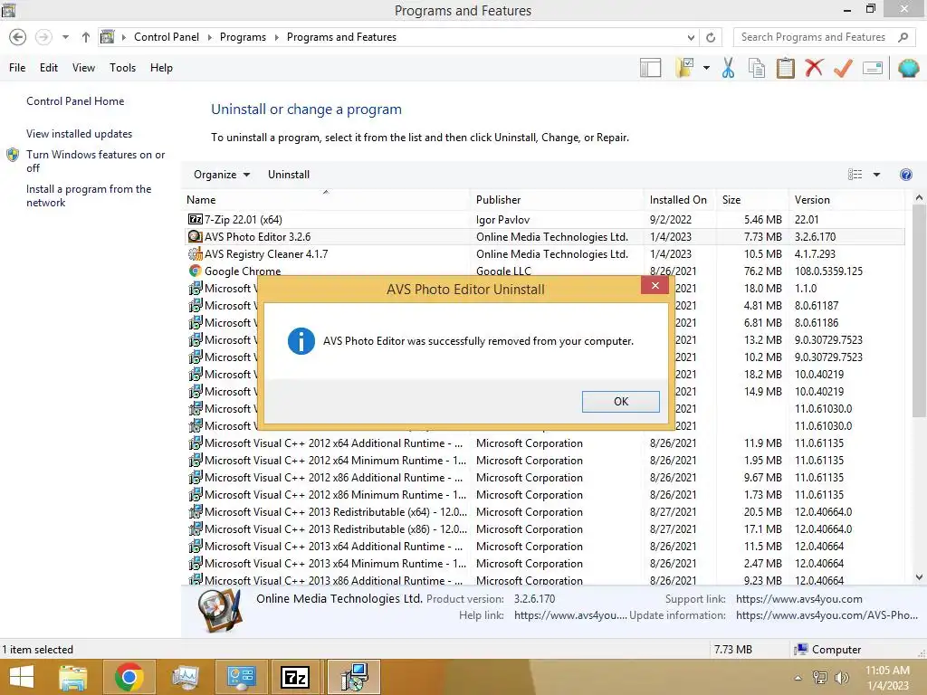The width and height of the screenshot is (927, 695).
Task: Sort by the Installed On column header
Action: (678, 200)
